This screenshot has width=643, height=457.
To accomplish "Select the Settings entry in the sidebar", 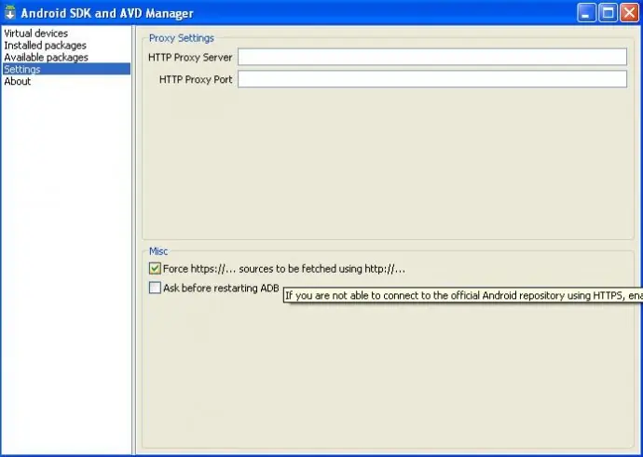I will (66, 69).
